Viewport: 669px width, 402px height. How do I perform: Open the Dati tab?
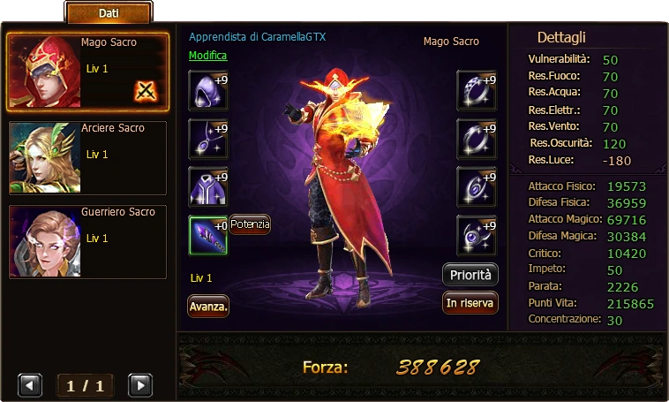click(x=109, y=13)
